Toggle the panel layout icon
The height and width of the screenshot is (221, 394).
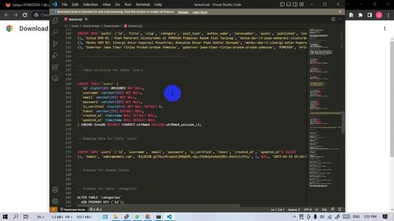coord(289,4)
